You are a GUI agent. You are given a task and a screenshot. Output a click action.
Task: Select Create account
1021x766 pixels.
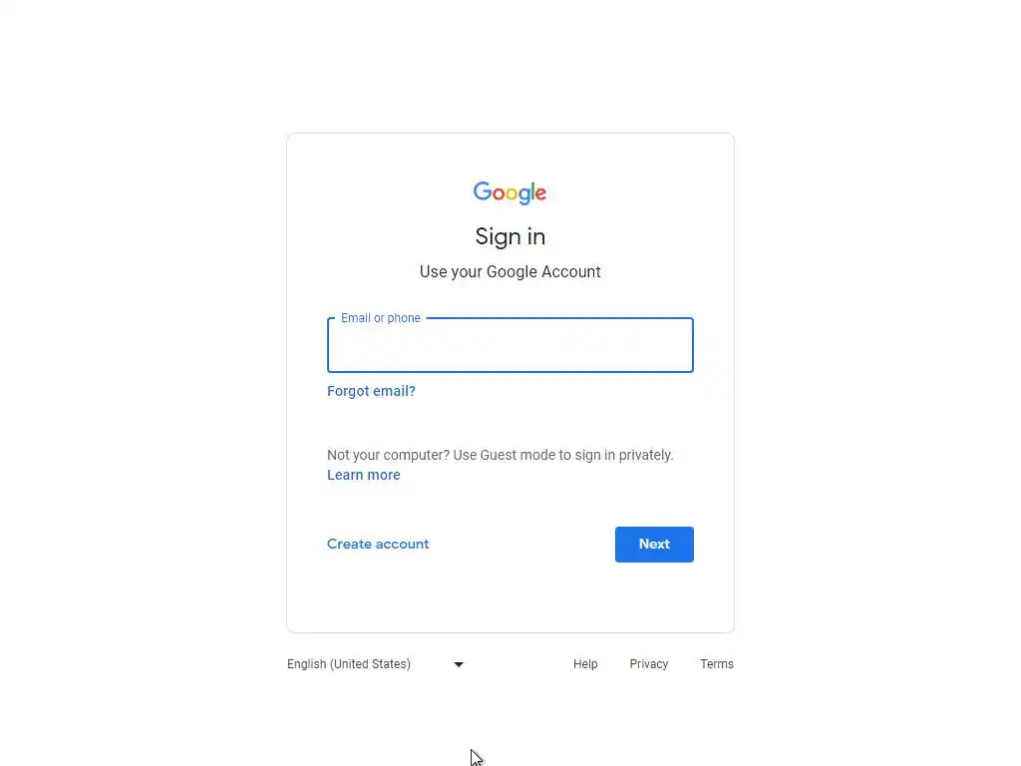378,544
